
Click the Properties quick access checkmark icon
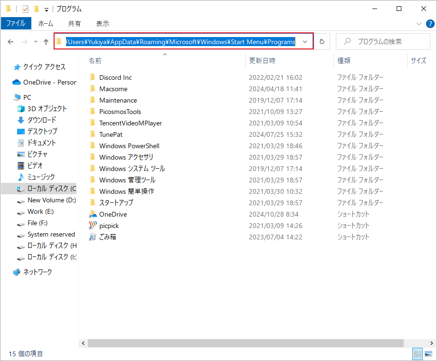(x=25, y=9)
